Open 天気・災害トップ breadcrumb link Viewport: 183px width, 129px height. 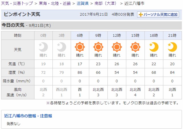pos(17,3)
